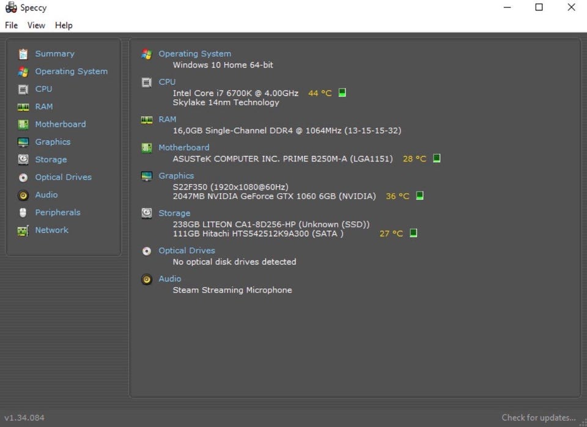Select Audio in the sidebar

[46, 195]
